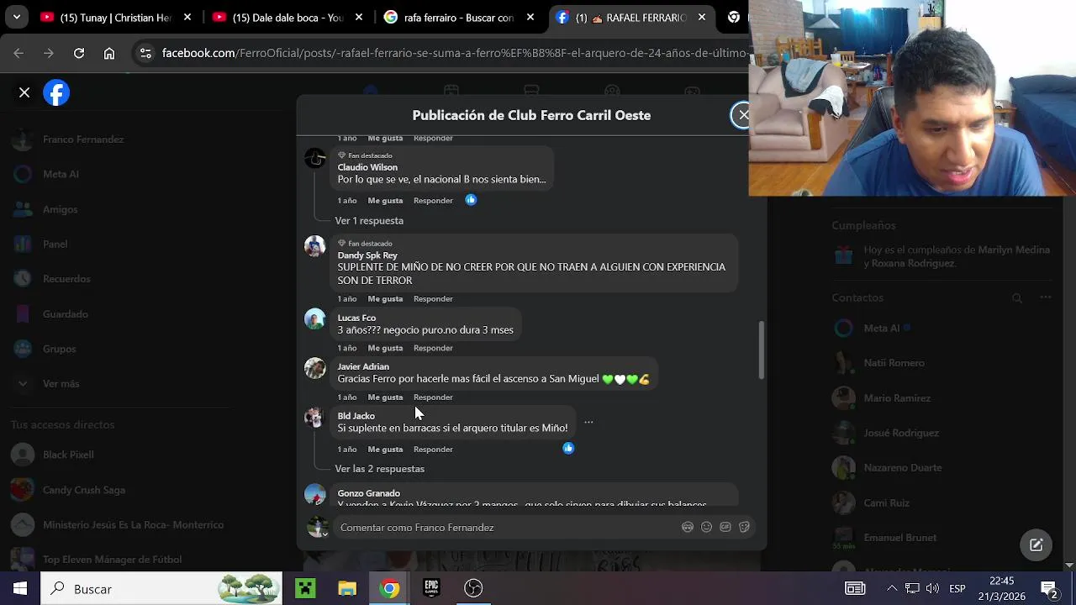The width and height of the screenshot is (1076, 605).
Task: Open chat with Natii Romero
Action: click(x=894, y=363)
